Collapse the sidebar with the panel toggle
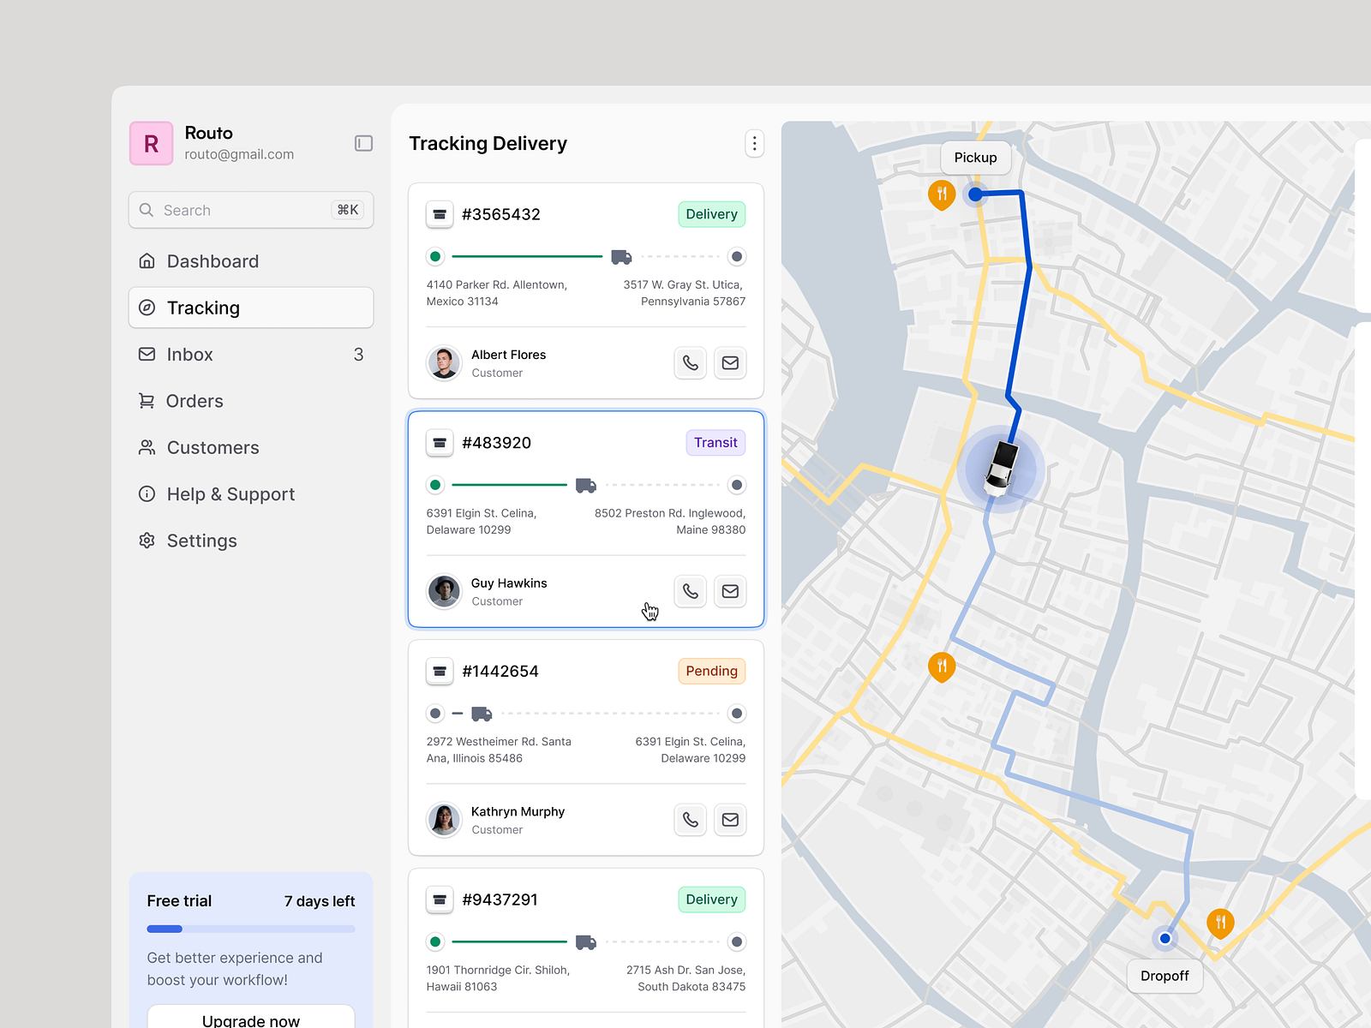The height and width of the screenshot is (1028, 1371). pyautogui.click(x=363, y=143)
